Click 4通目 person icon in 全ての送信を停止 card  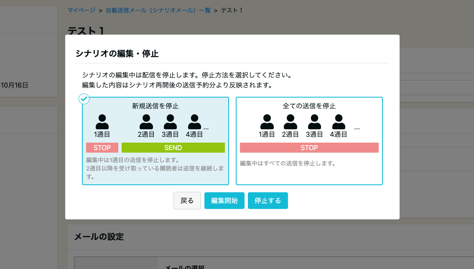click(x=339, y=122)
